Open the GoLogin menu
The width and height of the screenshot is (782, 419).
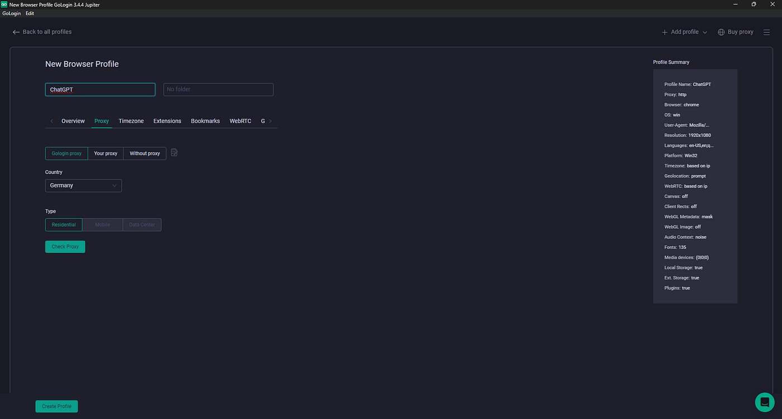pos(12,13)
